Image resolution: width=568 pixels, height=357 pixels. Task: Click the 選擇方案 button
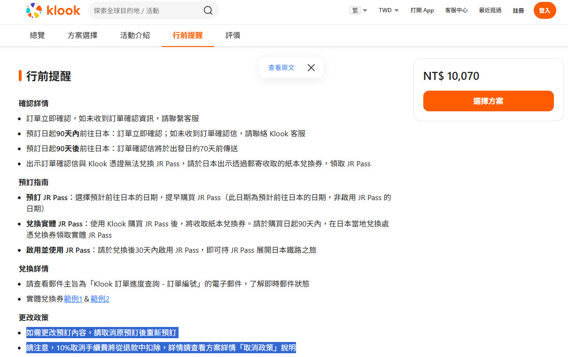pos(488,101)
